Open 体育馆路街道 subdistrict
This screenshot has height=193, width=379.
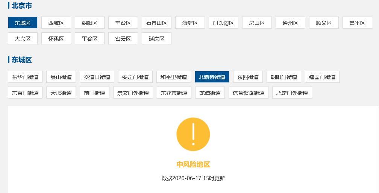tap(249, 93)
